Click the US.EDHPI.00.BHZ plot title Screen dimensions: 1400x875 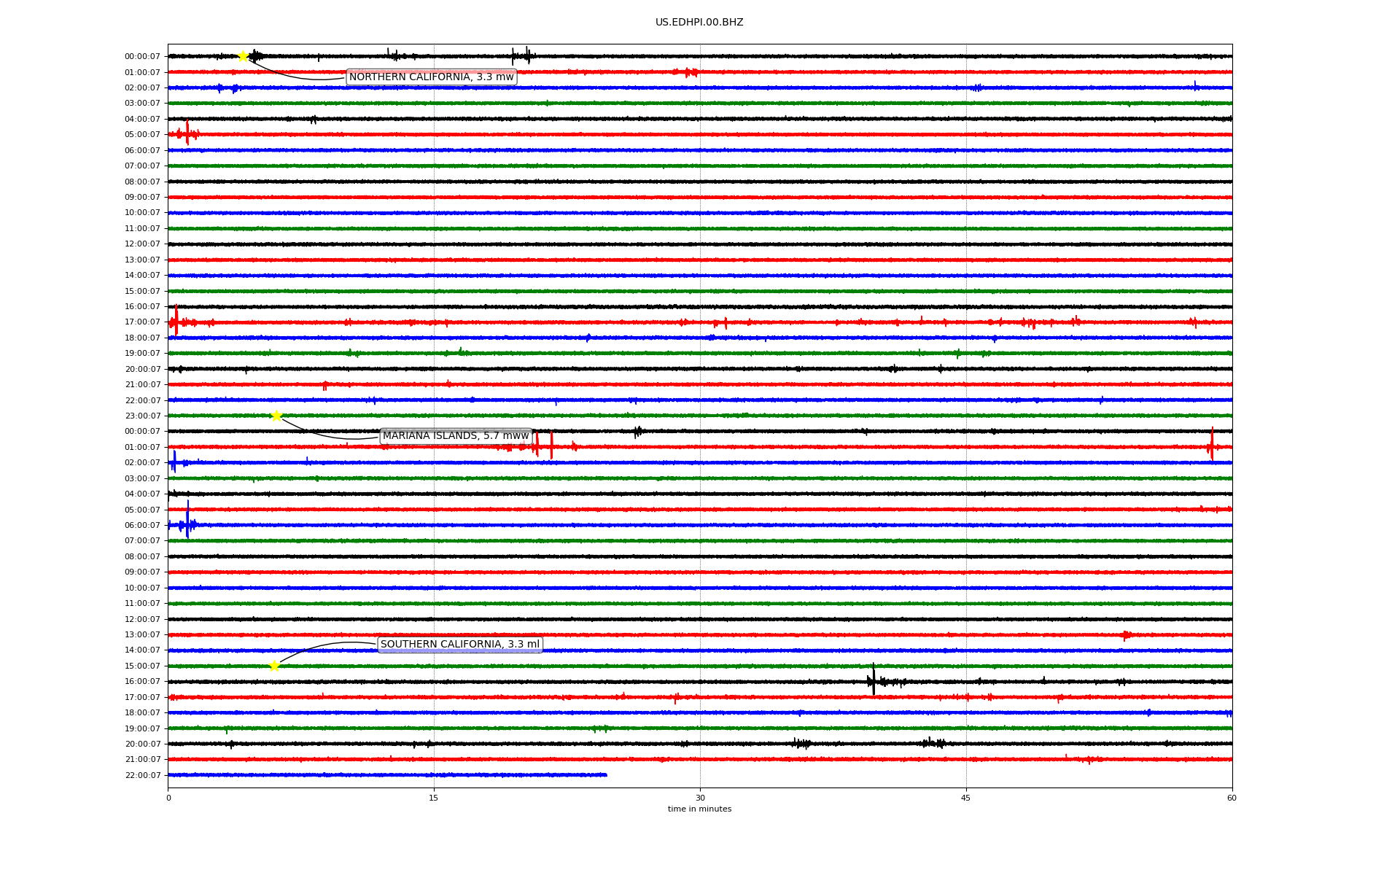(699, 23)
